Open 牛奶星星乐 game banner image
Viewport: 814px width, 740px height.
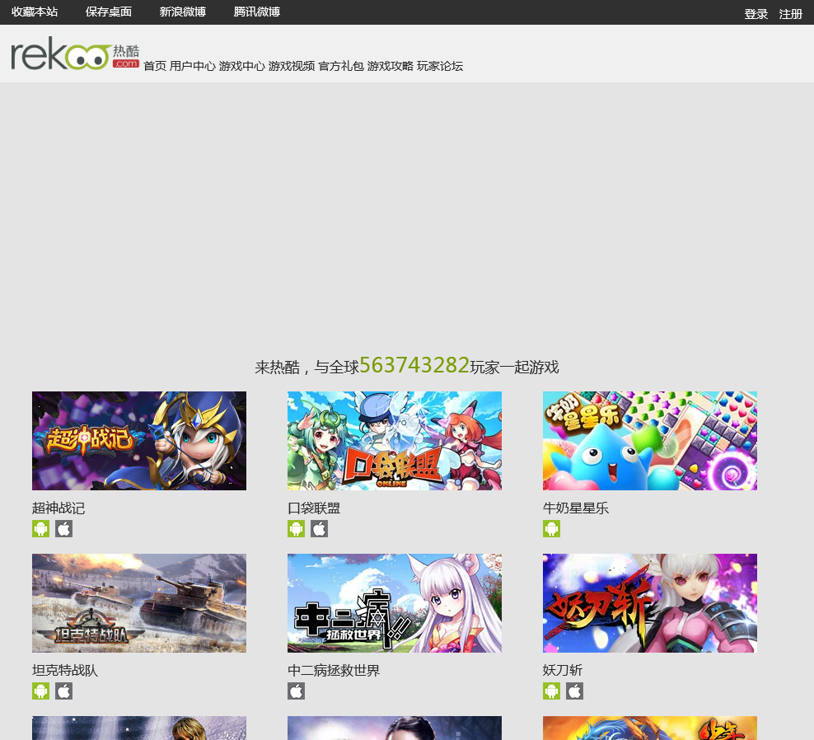[x=650, y=441]
